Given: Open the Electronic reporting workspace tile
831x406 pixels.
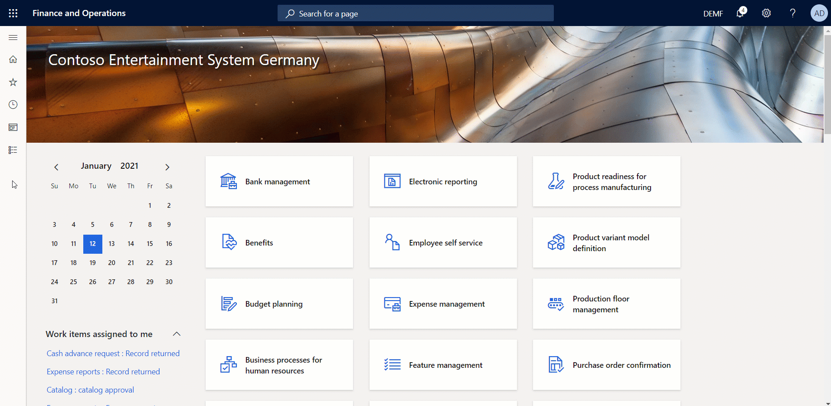Looking at the screenshot, I should pyautogui.click(x=443, y=181).
